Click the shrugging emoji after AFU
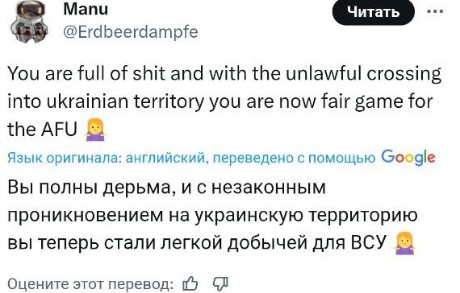 (95, 130)
